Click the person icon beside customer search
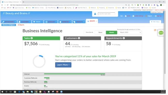The height and width of the screenshot is (95, 168). click(x=95, y=14)
